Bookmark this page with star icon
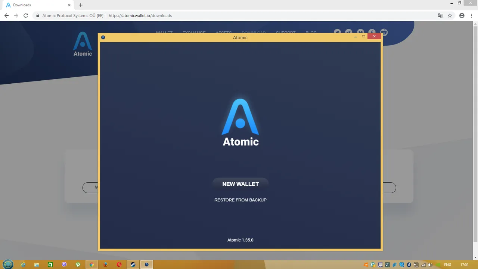The width and height of the screenshot is (478, 269). click(450, 16)
